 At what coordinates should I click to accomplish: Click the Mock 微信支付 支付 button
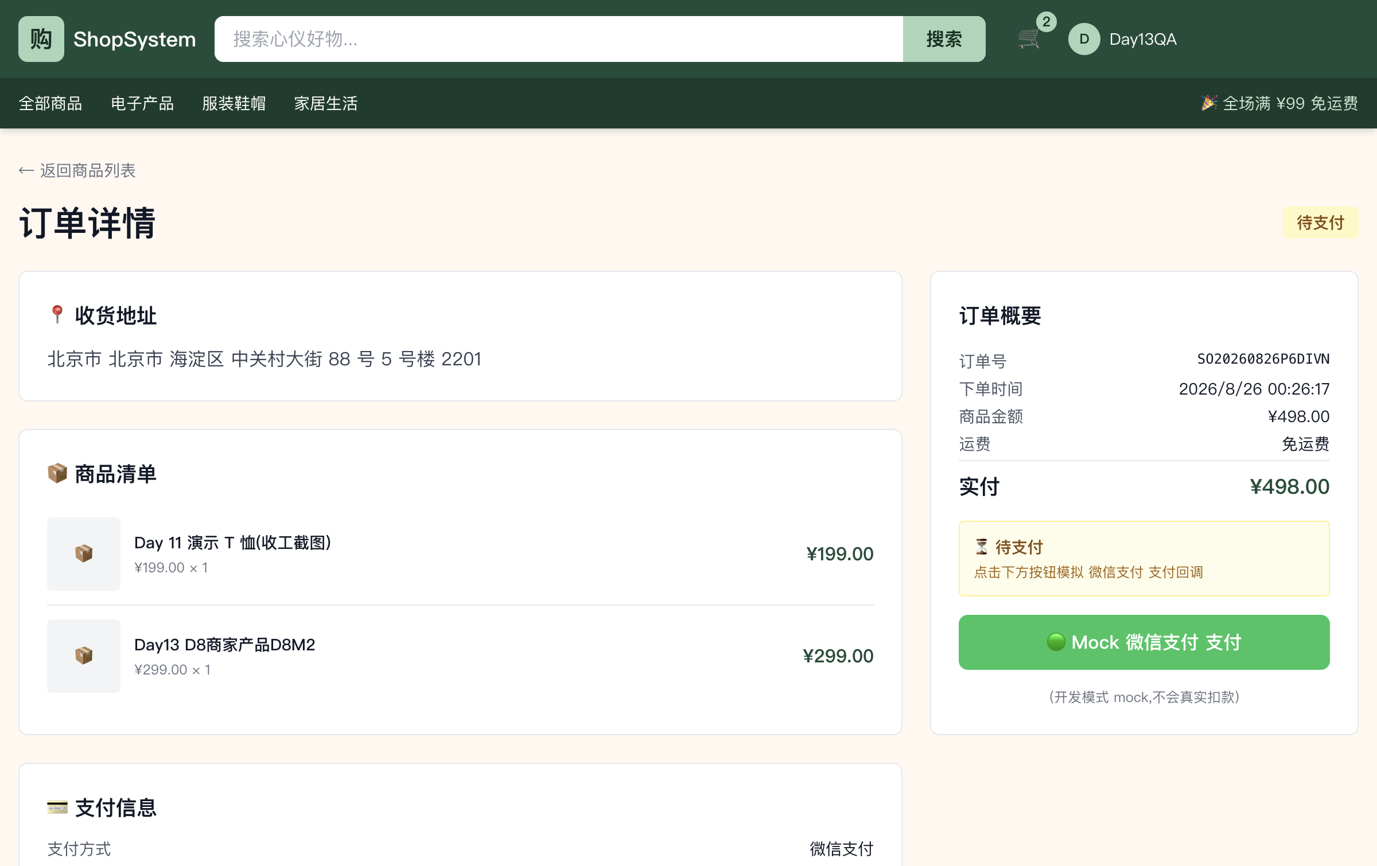pos(1143,642)
